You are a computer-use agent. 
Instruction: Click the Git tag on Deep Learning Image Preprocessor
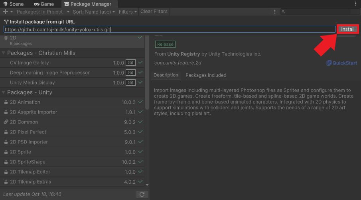point(130,73)
